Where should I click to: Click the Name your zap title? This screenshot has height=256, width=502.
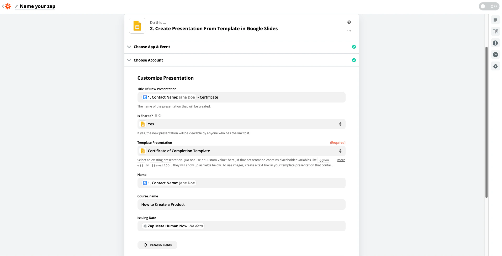(x=38, y=6)
